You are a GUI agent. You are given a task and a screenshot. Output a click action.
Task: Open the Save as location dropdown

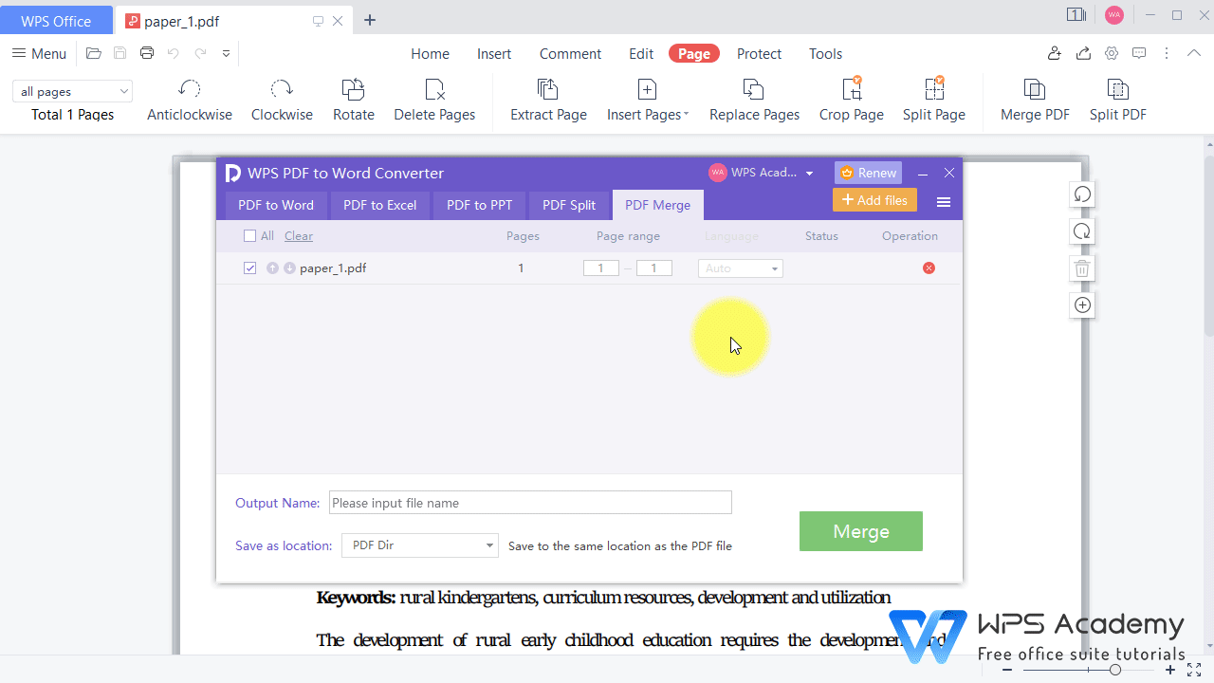tap(419, 545)
